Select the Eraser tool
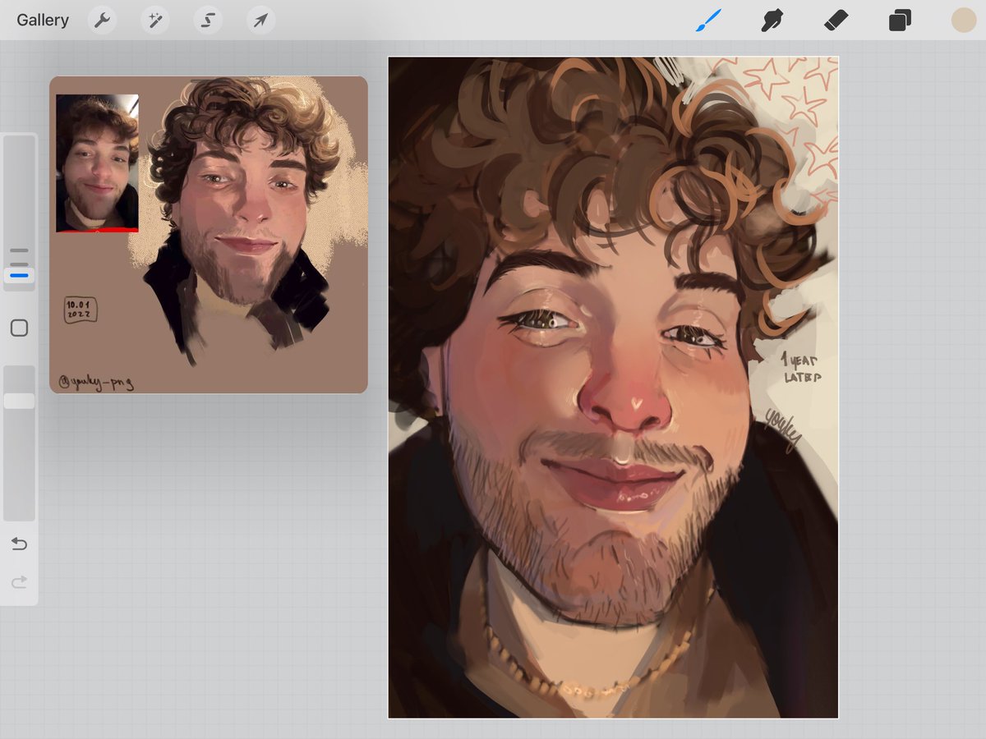Image resolution: width=986 pixels, height=739 pixels. pos(836,20)
